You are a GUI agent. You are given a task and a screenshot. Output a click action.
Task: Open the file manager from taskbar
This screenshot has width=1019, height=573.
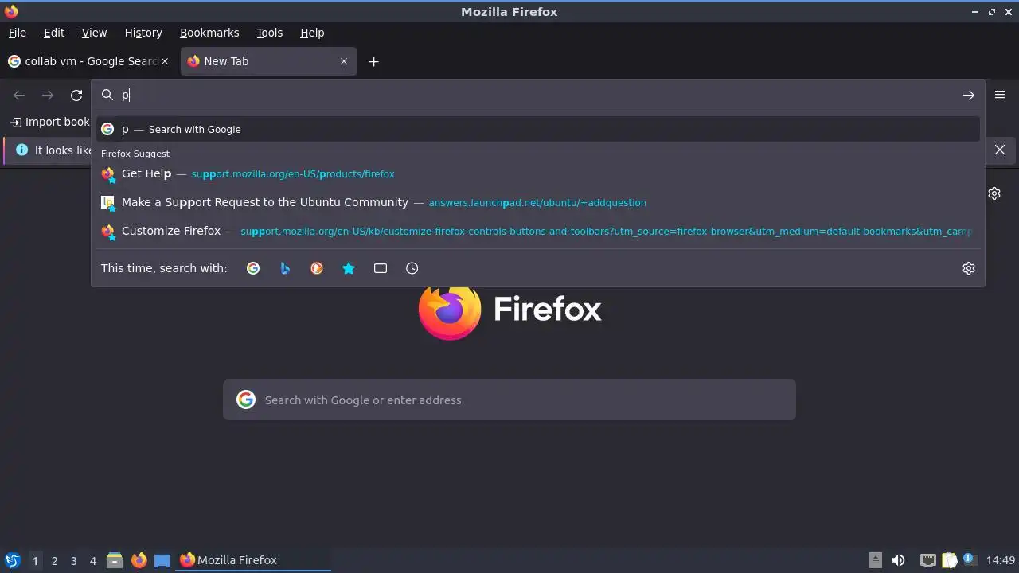(115, 560)
